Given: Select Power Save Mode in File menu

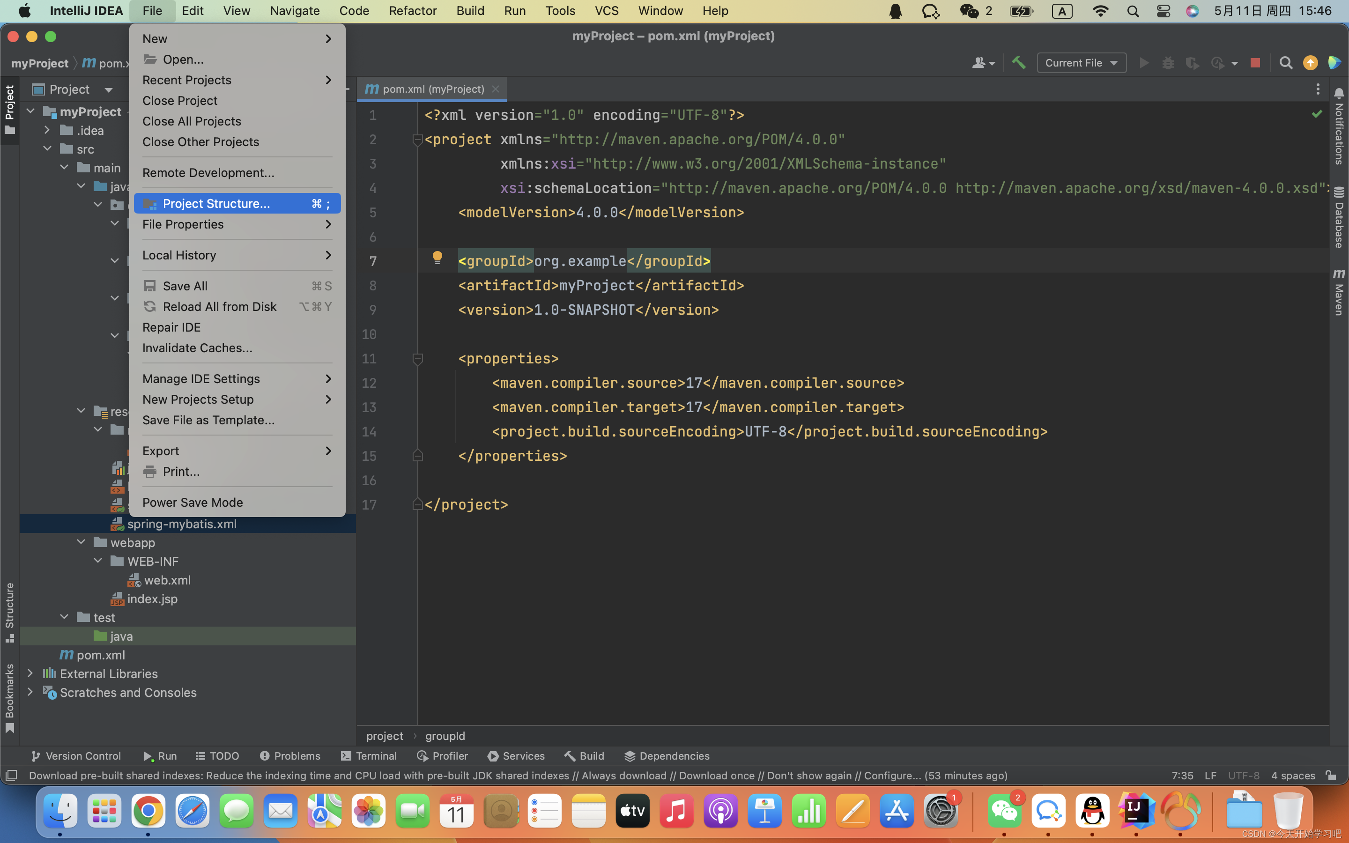Looking at the screenshot, I should [x=237, y=503].
